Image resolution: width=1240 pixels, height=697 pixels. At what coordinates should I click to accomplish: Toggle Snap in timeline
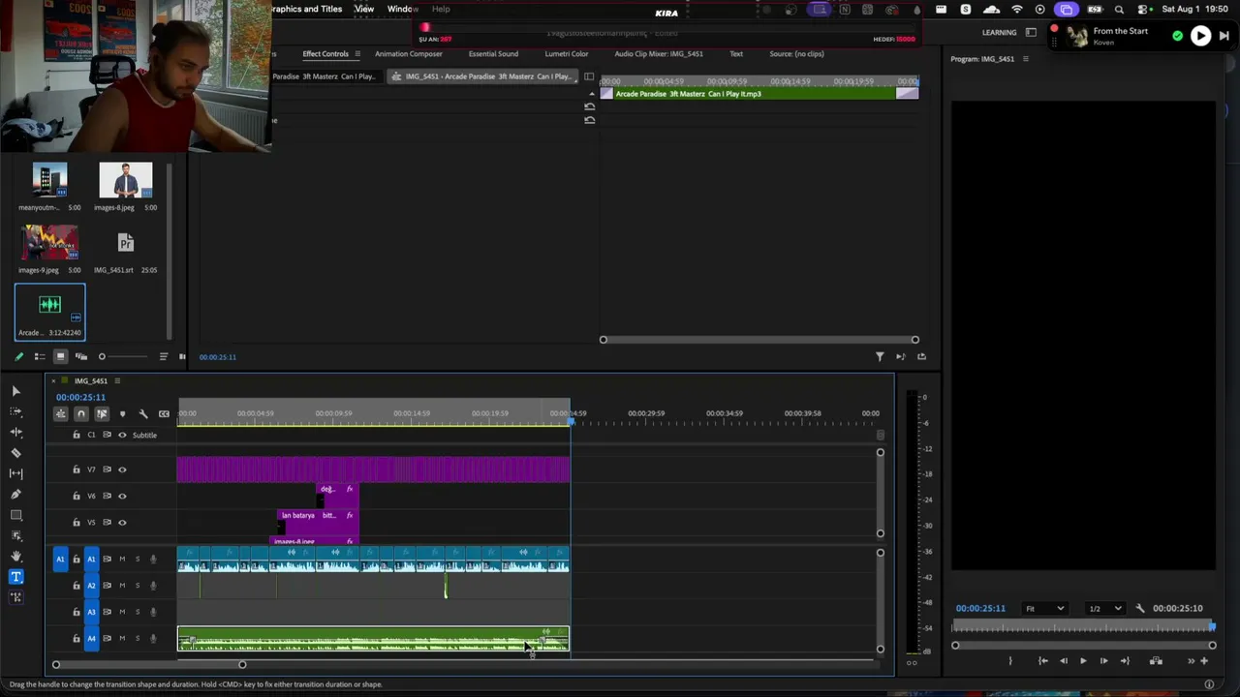(81, 414)
